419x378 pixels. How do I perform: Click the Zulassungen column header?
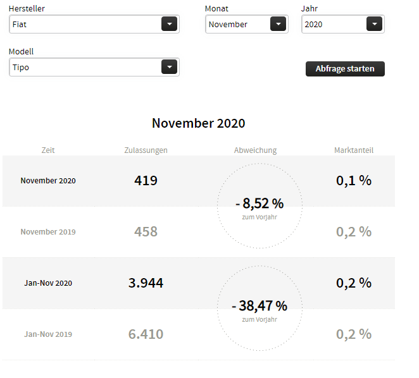146,150
